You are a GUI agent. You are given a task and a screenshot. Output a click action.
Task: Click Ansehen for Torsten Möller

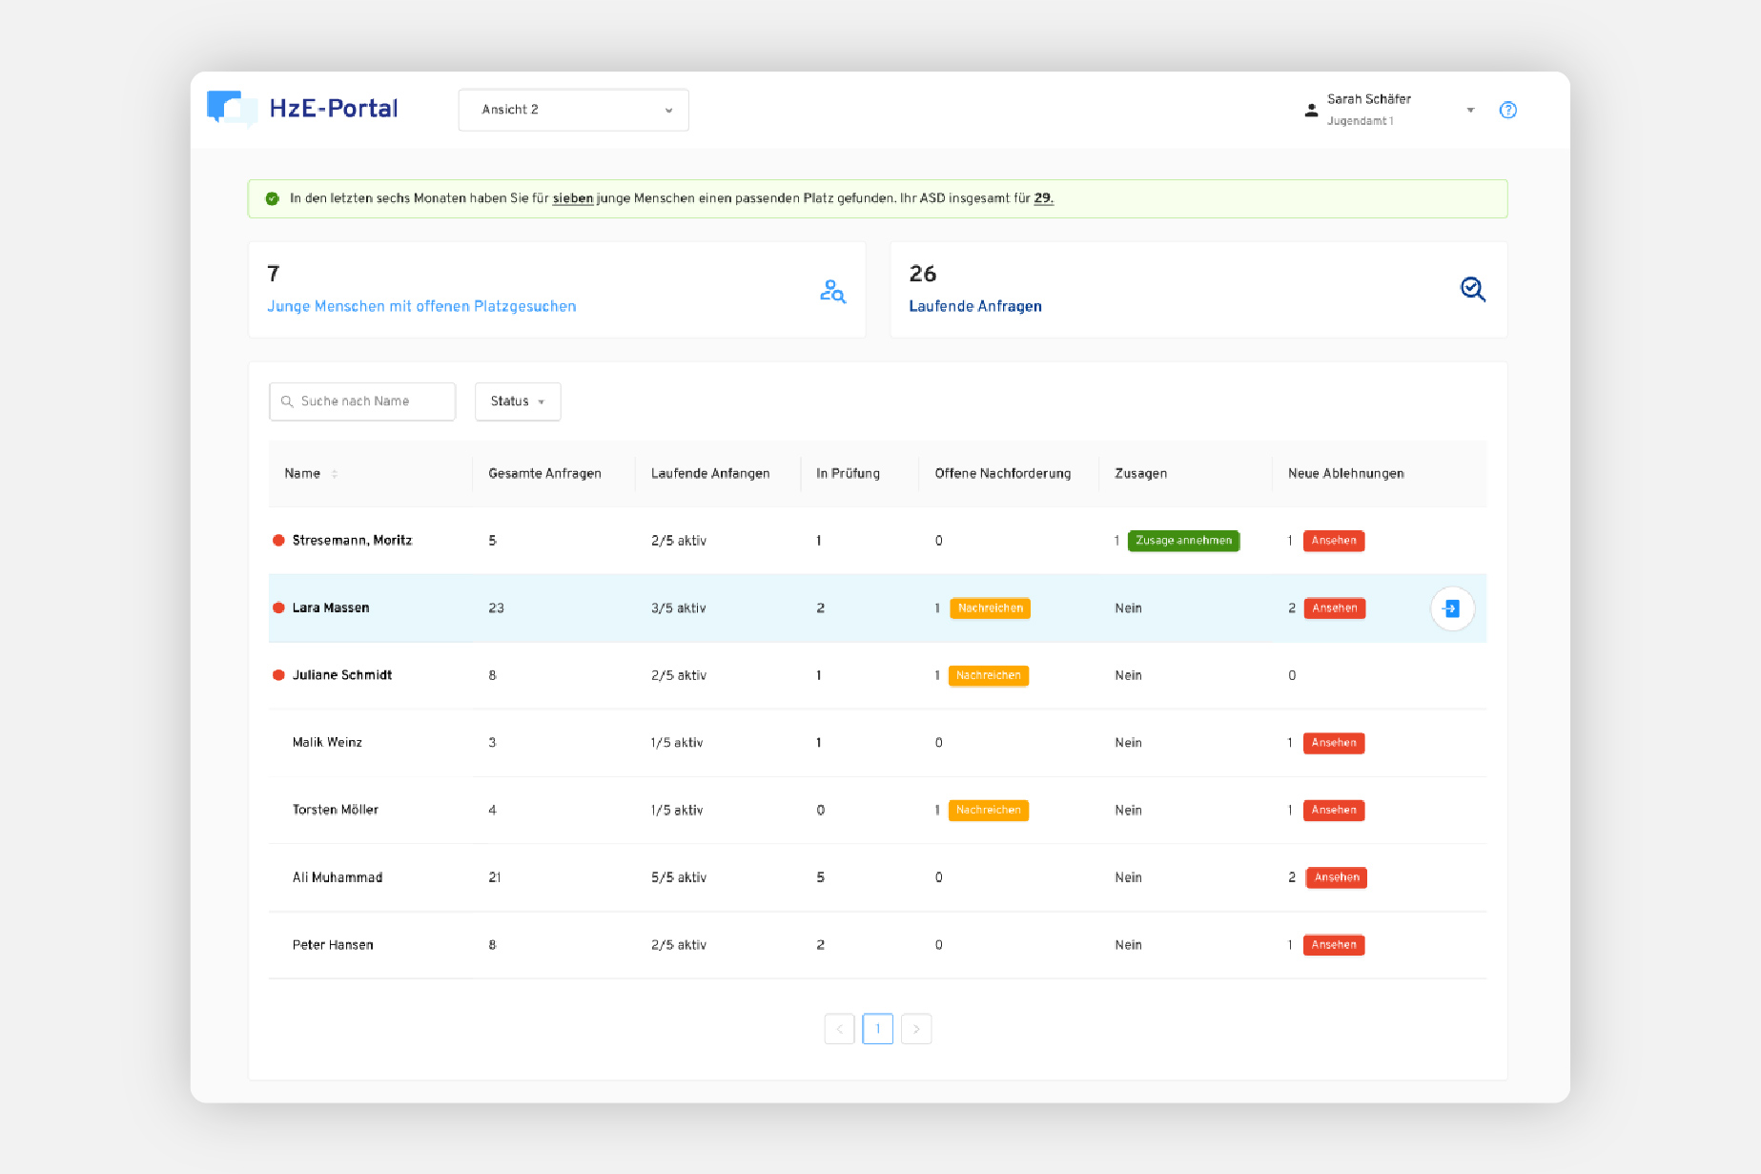pyautogui.click(x=1333, y=810)
